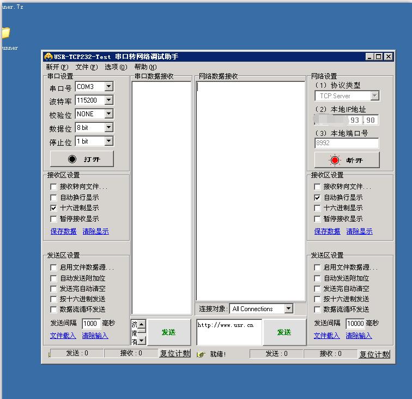
Task: Expand the COM3 serial port dropdown
Action: point(108,87)
